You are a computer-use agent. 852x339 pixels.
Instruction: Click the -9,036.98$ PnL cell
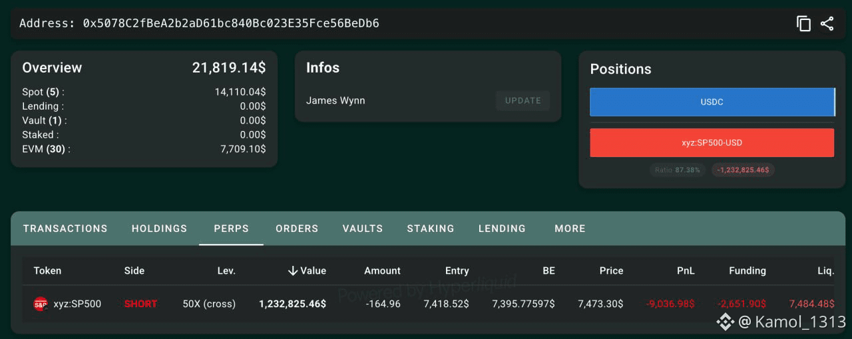(x=670, y=304)
